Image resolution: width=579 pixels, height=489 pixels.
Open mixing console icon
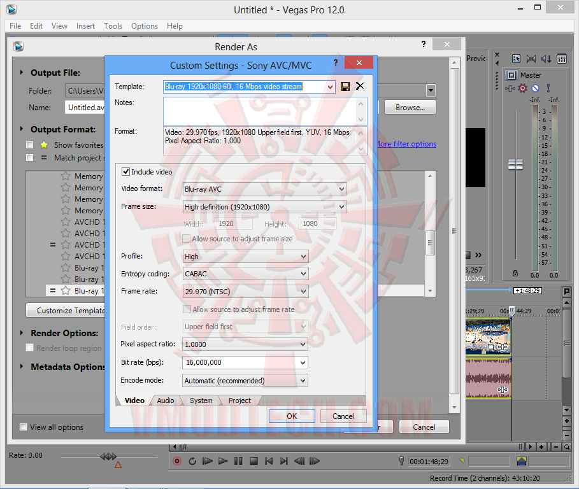pos(562,59)
